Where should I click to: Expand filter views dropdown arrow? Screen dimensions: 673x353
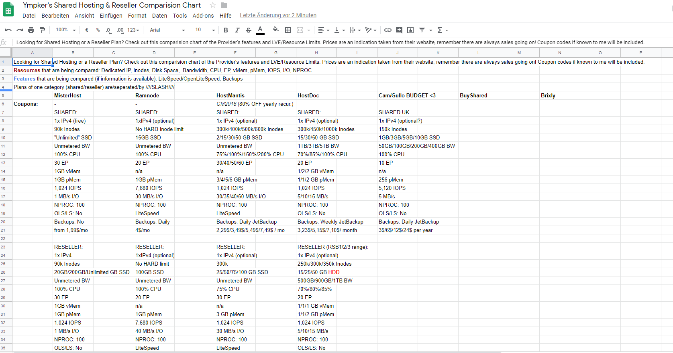pos(431,30)
